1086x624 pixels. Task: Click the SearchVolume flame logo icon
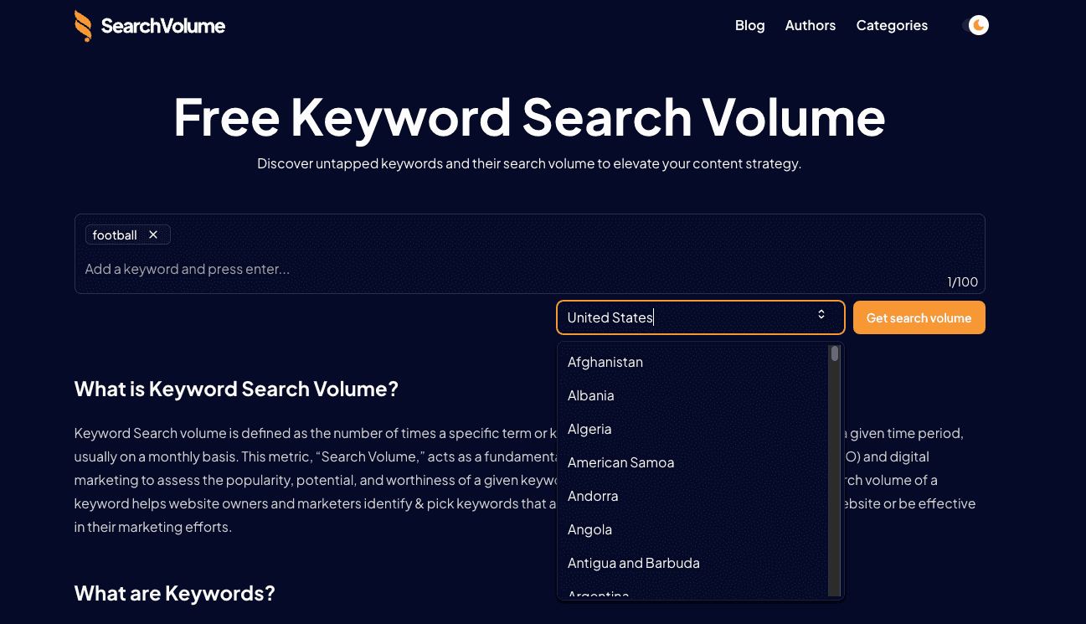pyautogui.click(x=83, y=26)
